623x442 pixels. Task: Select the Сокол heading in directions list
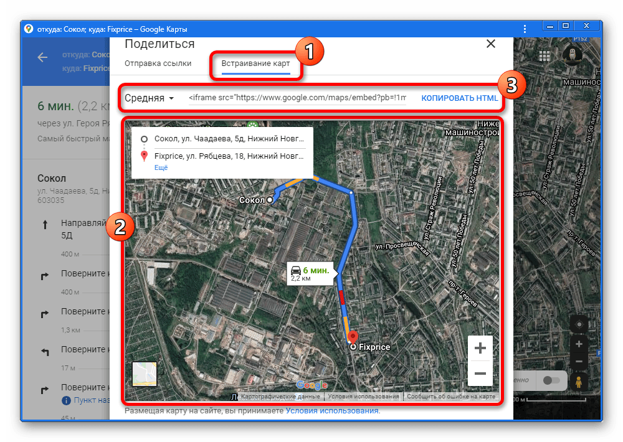(x=52, y=178)
